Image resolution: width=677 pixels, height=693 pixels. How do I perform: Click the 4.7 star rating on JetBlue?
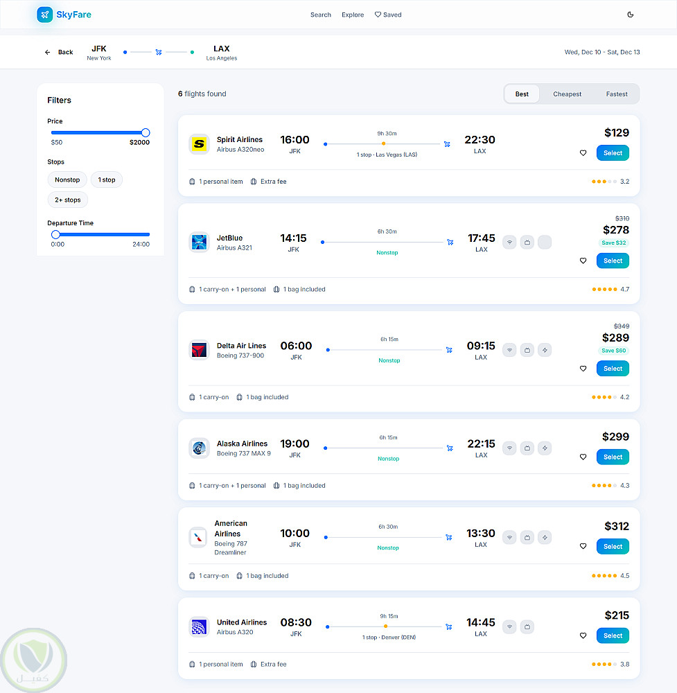(x=610, y=290)
